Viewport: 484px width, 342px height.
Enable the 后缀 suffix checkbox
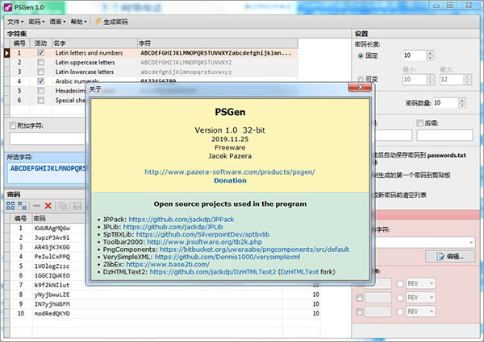(419, 123)
